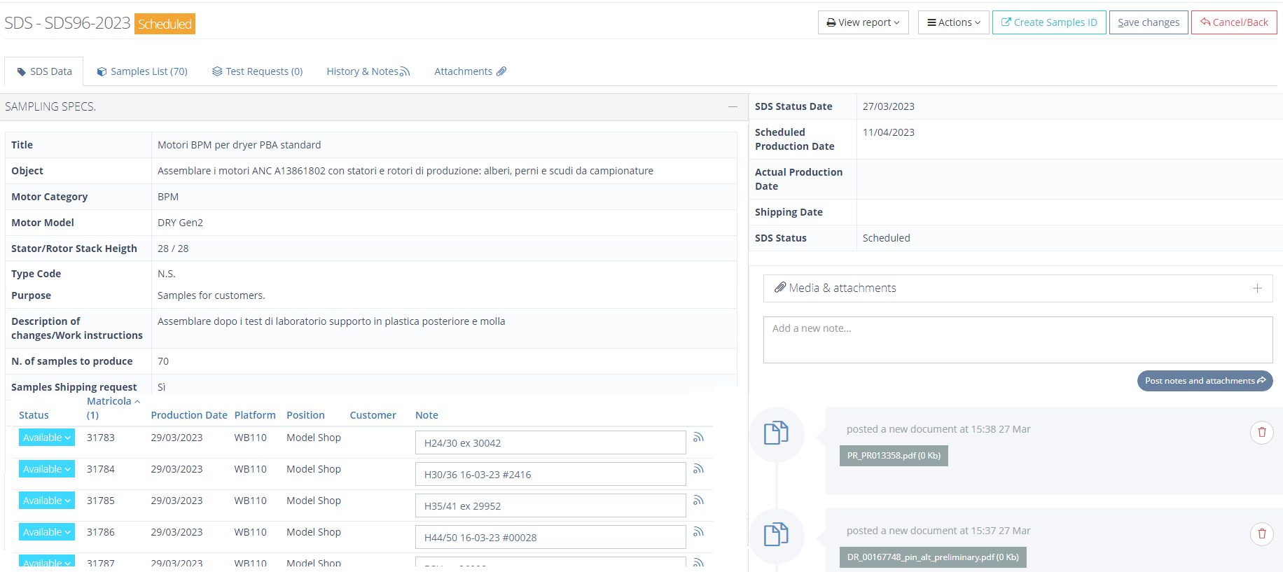Open the Actions dropdown menu
The width and height of the screenshot is (1283, 572).
954,22
